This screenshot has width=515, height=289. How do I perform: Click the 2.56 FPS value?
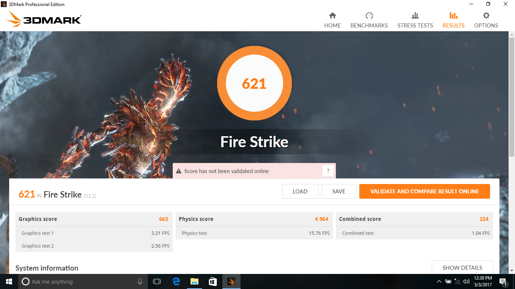pos(160,246)
